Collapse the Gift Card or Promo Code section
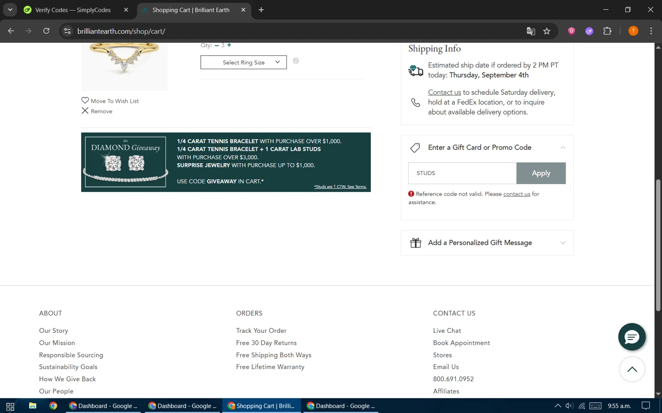This screenshot has width=662, height=413. [x=563, y=148]
